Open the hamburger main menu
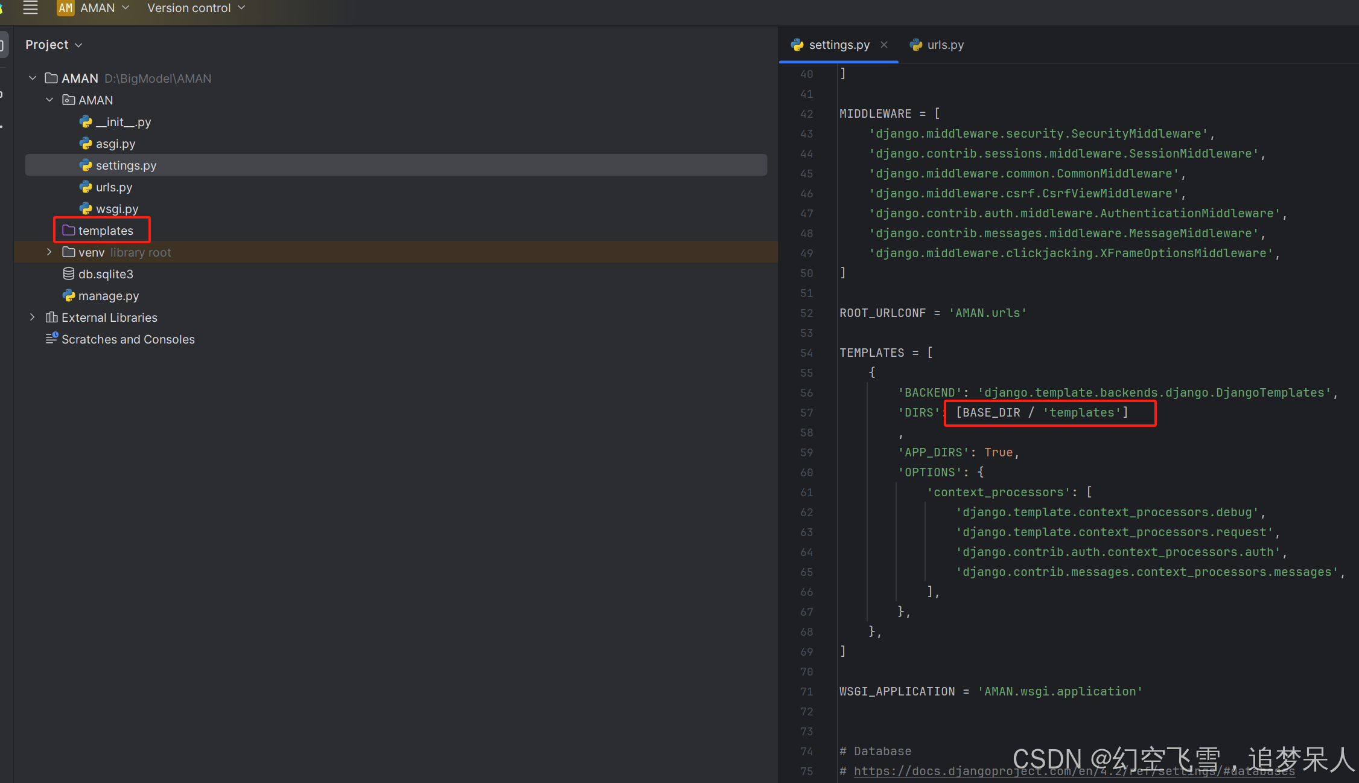This screenshot has height=783, width=1359. [x=30, y=8]
